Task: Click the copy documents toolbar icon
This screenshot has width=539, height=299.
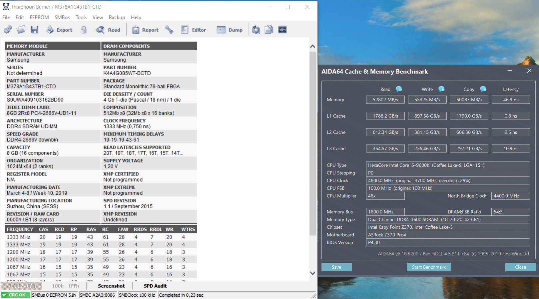Action: click(x=269, y=30)
